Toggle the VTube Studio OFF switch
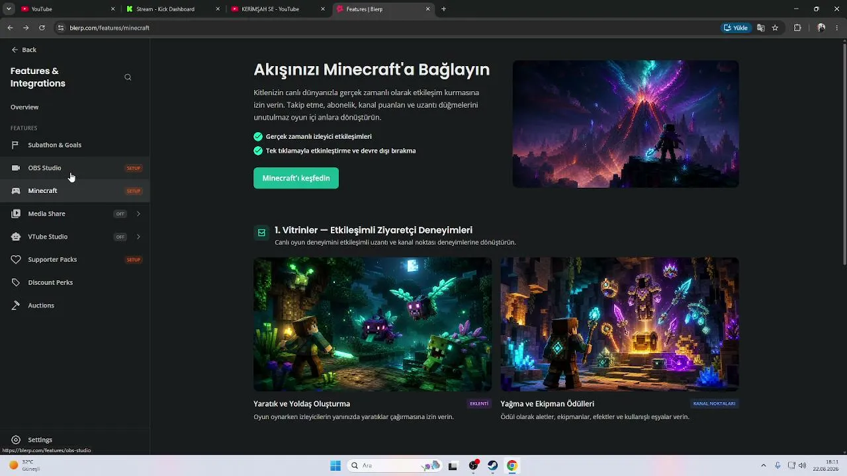Screen dimensions: 847x476 [120, 237]
